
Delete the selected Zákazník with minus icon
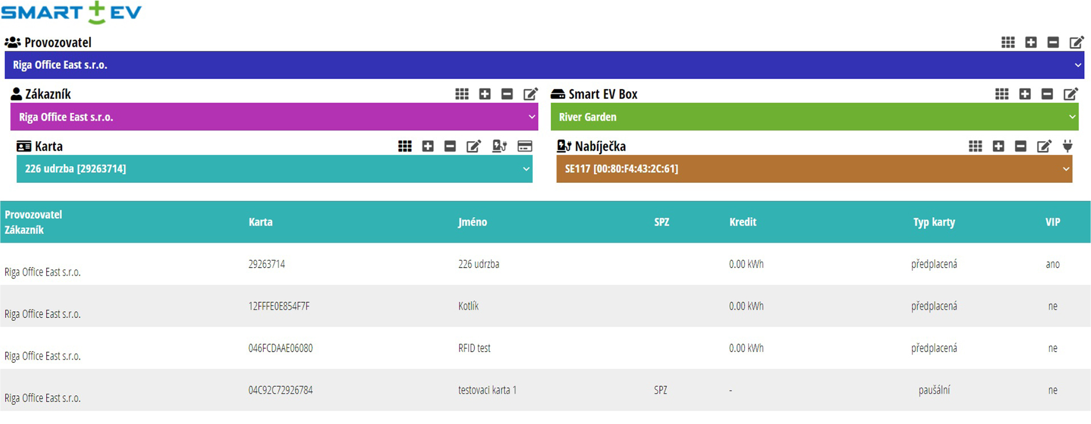tap(507, 94)
